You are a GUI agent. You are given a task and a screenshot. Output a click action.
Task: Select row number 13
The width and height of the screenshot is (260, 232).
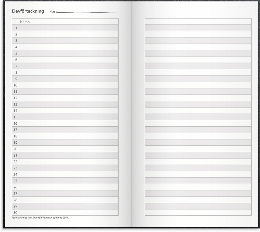pyautogui.click(x=65, y=104)
